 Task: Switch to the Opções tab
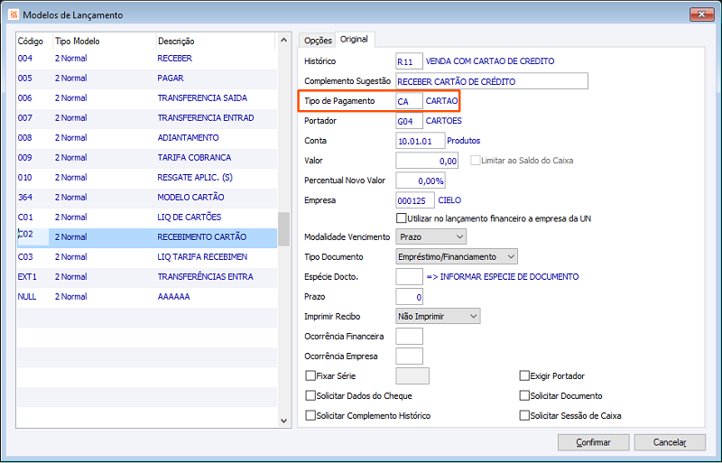318,41
